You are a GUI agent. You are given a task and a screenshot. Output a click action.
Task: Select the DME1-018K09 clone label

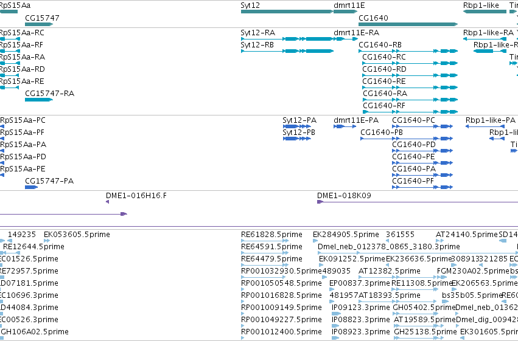pos(344,196)
